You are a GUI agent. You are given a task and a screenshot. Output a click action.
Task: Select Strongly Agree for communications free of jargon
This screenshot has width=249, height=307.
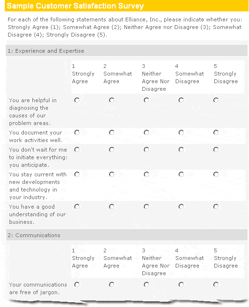pyautogui.click(x=77, y=285)
